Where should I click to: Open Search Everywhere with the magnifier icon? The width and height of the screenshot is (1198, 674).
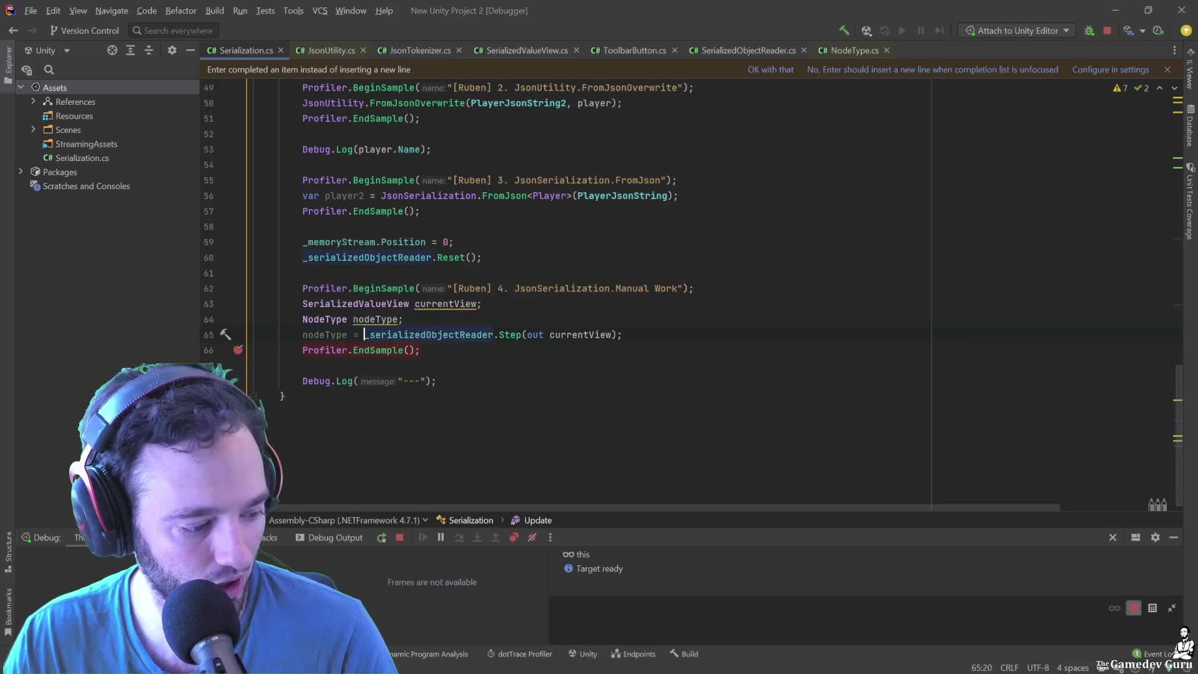137,30
